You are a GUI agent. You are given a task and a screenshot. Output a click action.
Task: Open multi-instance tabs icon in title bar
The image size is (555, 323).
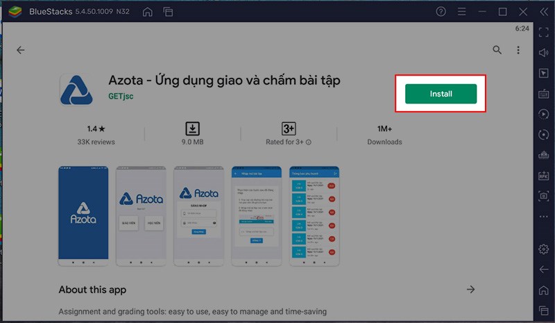(168, 12)
